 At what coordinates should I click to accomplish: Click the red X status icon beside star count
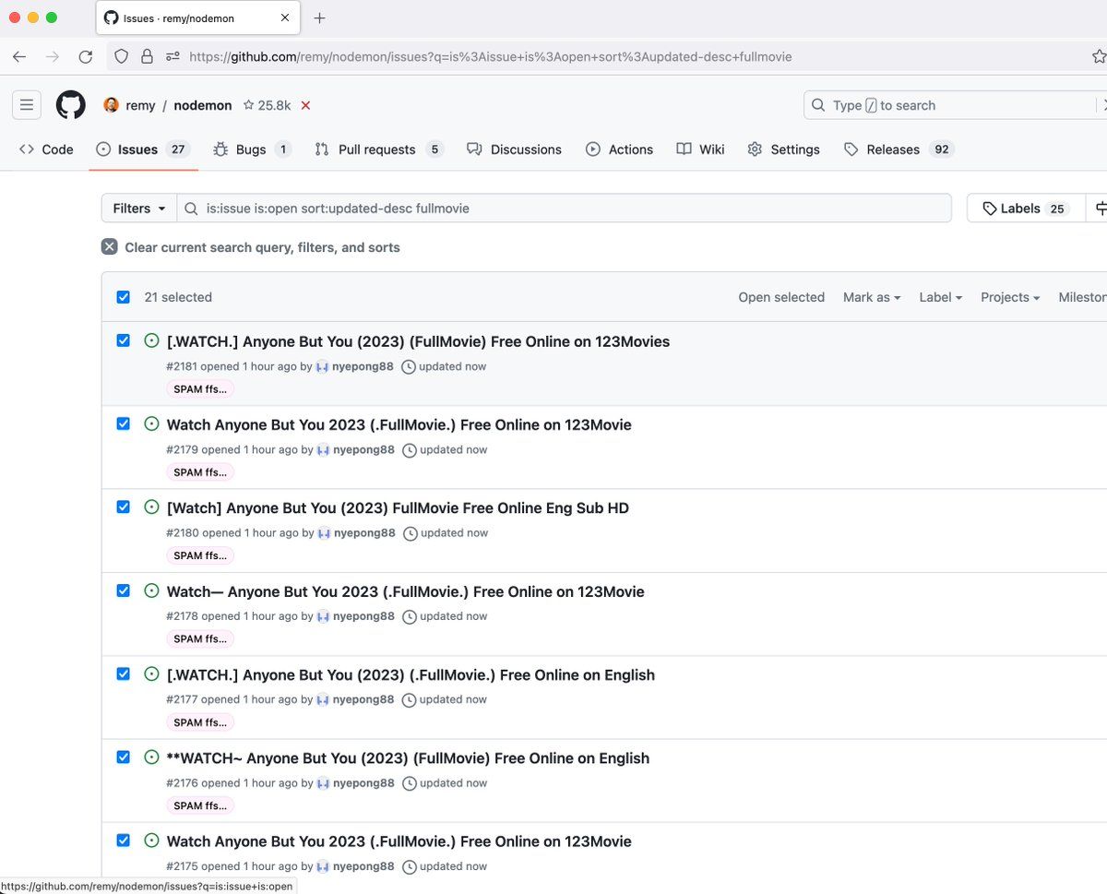(x=305, y=106)
